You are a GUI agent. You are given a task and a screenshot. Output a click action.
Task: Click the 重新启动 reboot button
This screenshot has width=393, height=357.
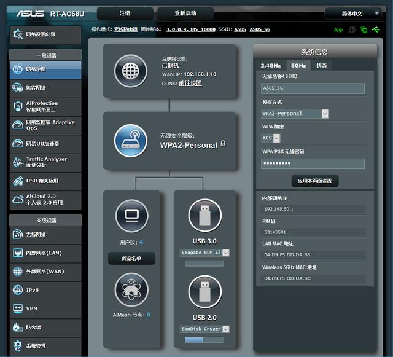185,14
